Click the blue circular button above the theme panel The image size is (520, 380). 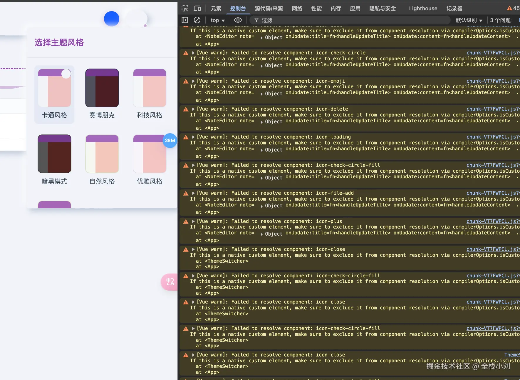coord(112,19)
